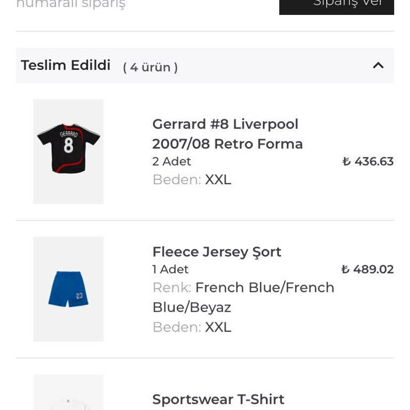This screenshot has height=410, width=410.
Task: Open the Gerrard #8 Liverpool jersey thumbnail
Action: pos(68,151)
